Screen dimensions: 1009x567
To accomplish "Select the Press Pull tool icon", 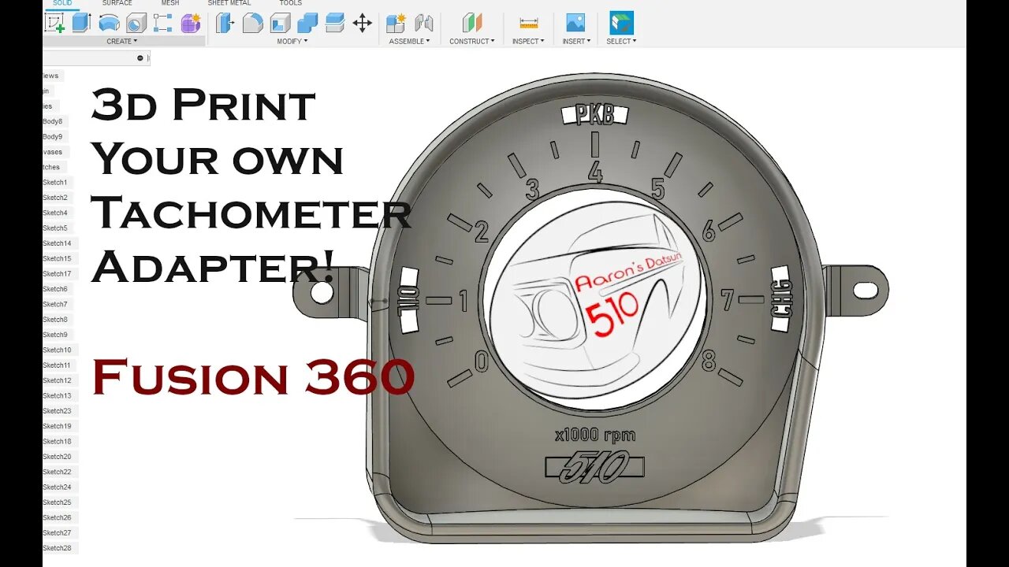I will 225,23.
